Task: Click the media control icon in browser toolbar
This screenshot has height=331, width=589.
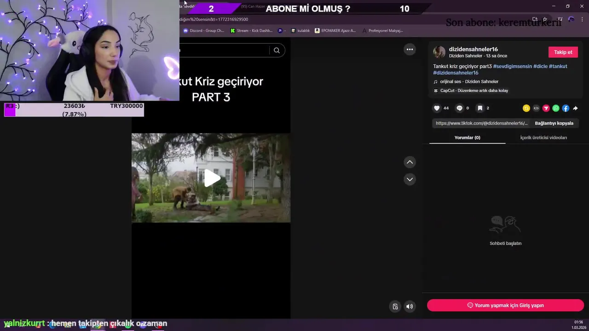Action: [x=560, y=19]
